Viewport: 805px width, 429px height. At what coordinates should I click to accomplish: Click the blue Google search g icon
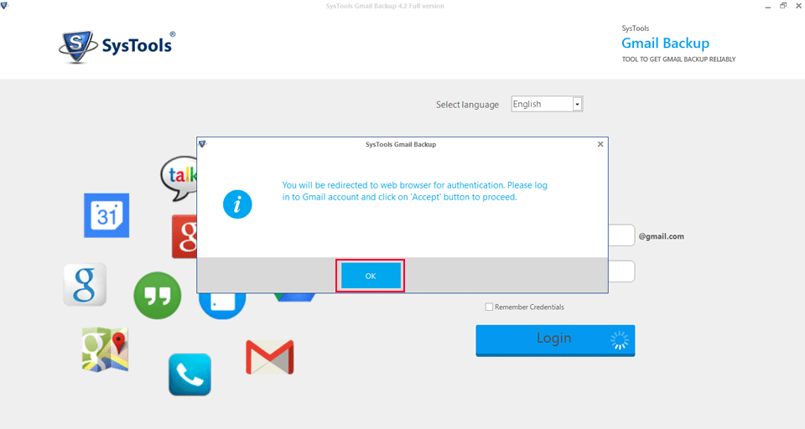(85, 285)
